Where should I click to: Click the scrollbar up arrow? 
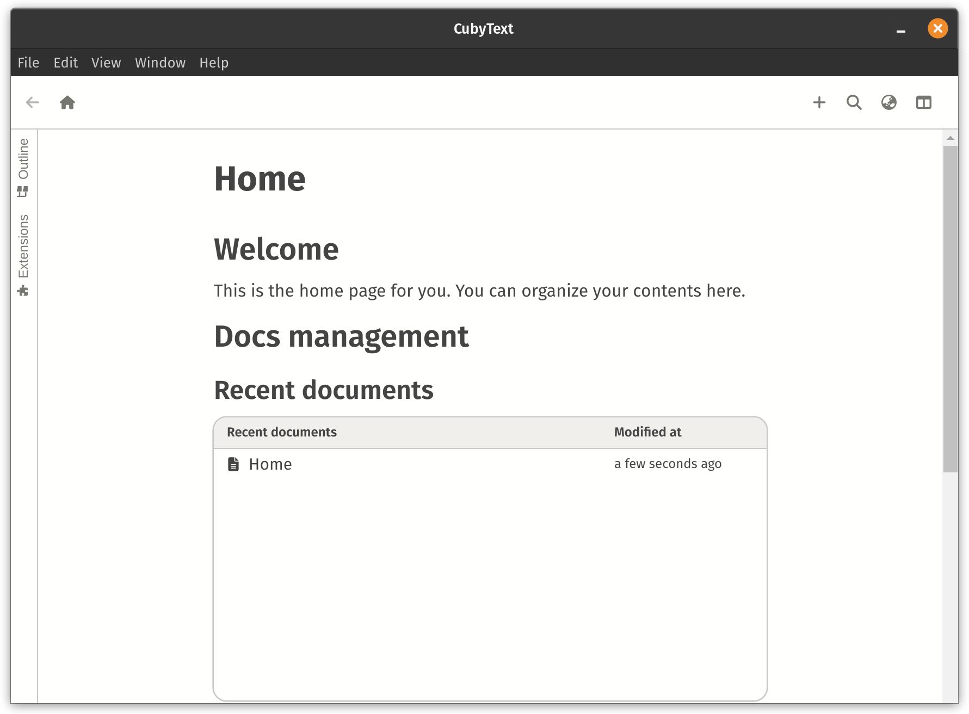[x=951, y=138]
